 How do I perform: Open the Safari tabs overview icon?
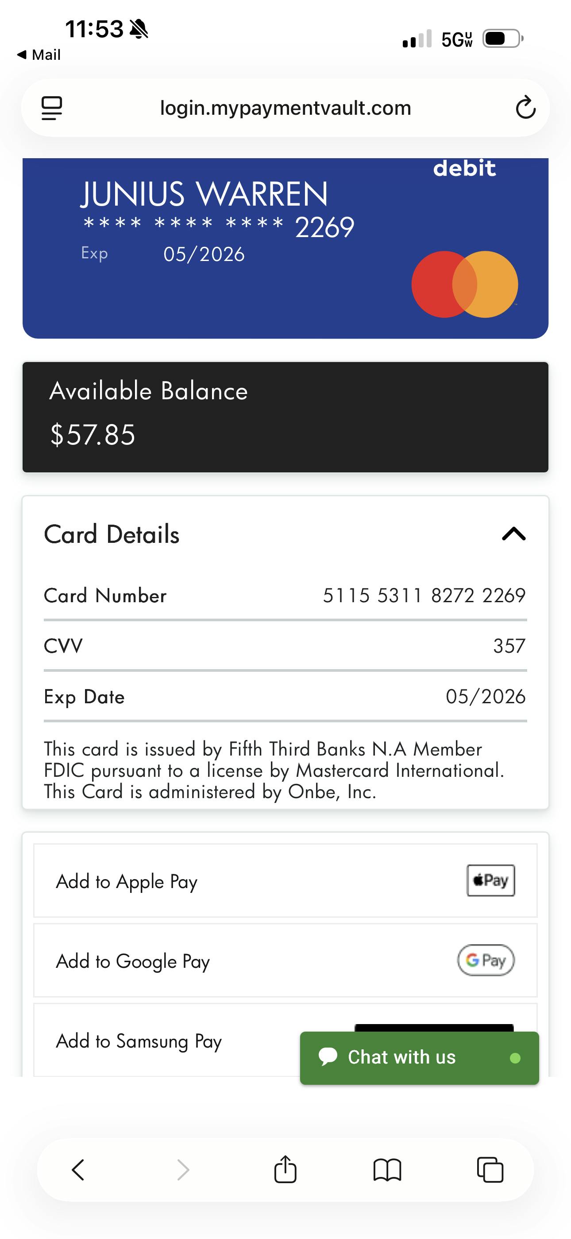click(490, 1169)
